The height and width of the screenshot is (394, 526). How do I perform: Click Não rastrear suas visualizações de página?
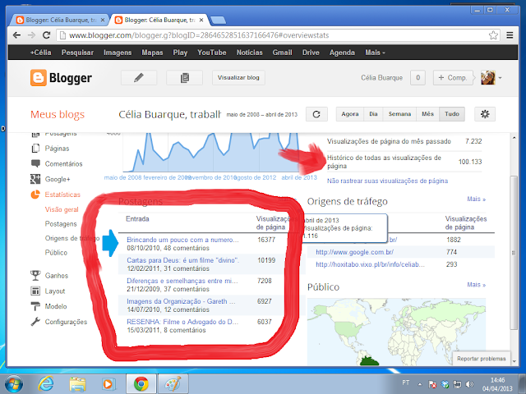[x=387, y=181]
